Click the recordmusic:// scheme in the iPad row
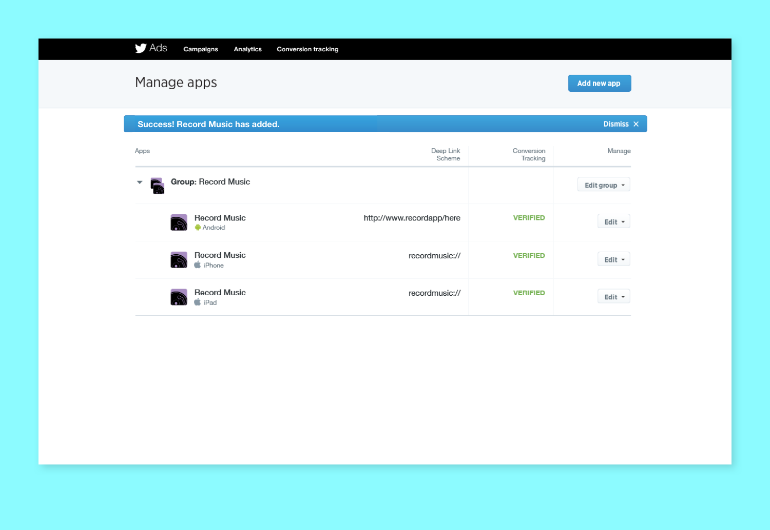The width and height of the screenshot is (770, 530). click(434, 293)
